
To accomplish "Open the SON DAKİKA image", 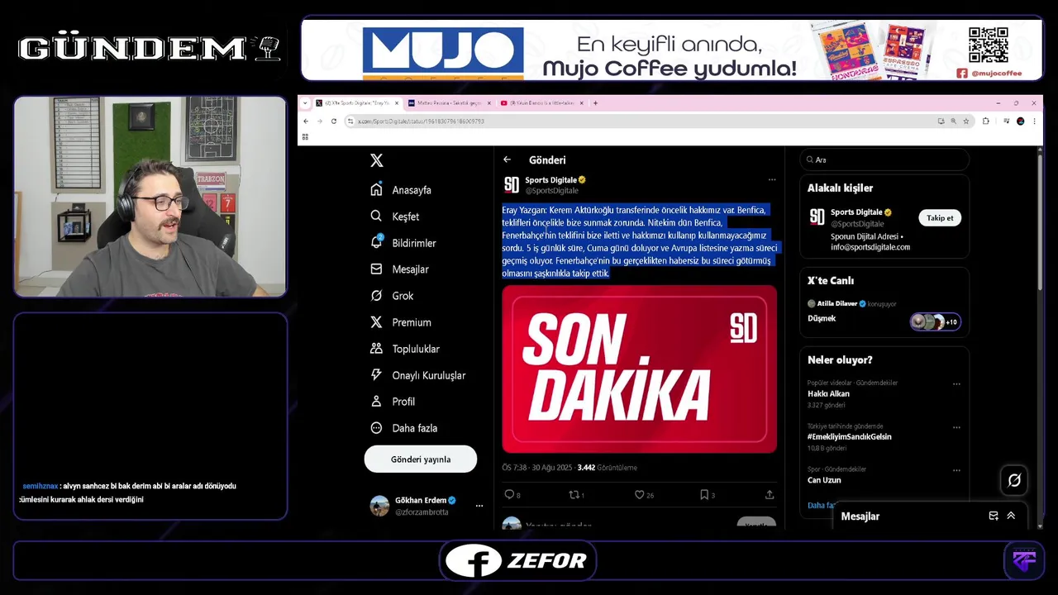I will point(640,369).
